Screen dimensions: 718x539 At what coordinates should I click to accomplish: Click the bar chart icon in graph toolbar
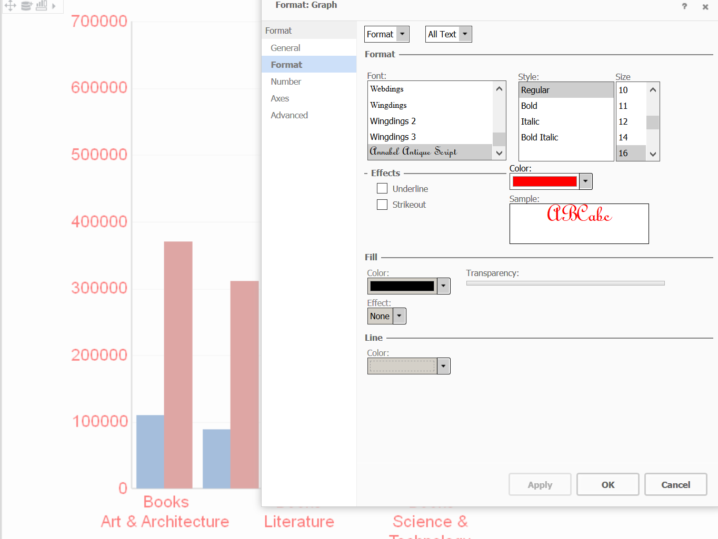tap(42, 6)
